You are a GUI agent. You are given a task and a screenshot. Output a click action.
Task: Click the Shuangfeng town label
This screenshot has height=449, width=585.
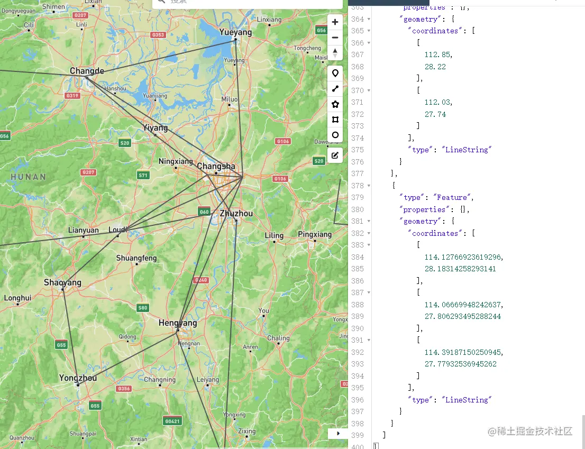(136, 258)
